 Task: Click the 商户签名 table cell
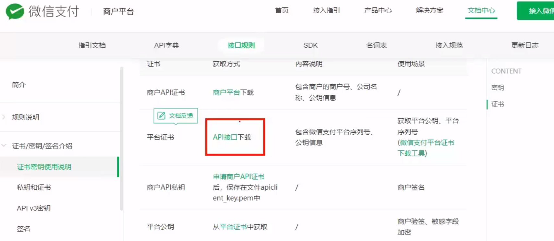pos(411,187)
